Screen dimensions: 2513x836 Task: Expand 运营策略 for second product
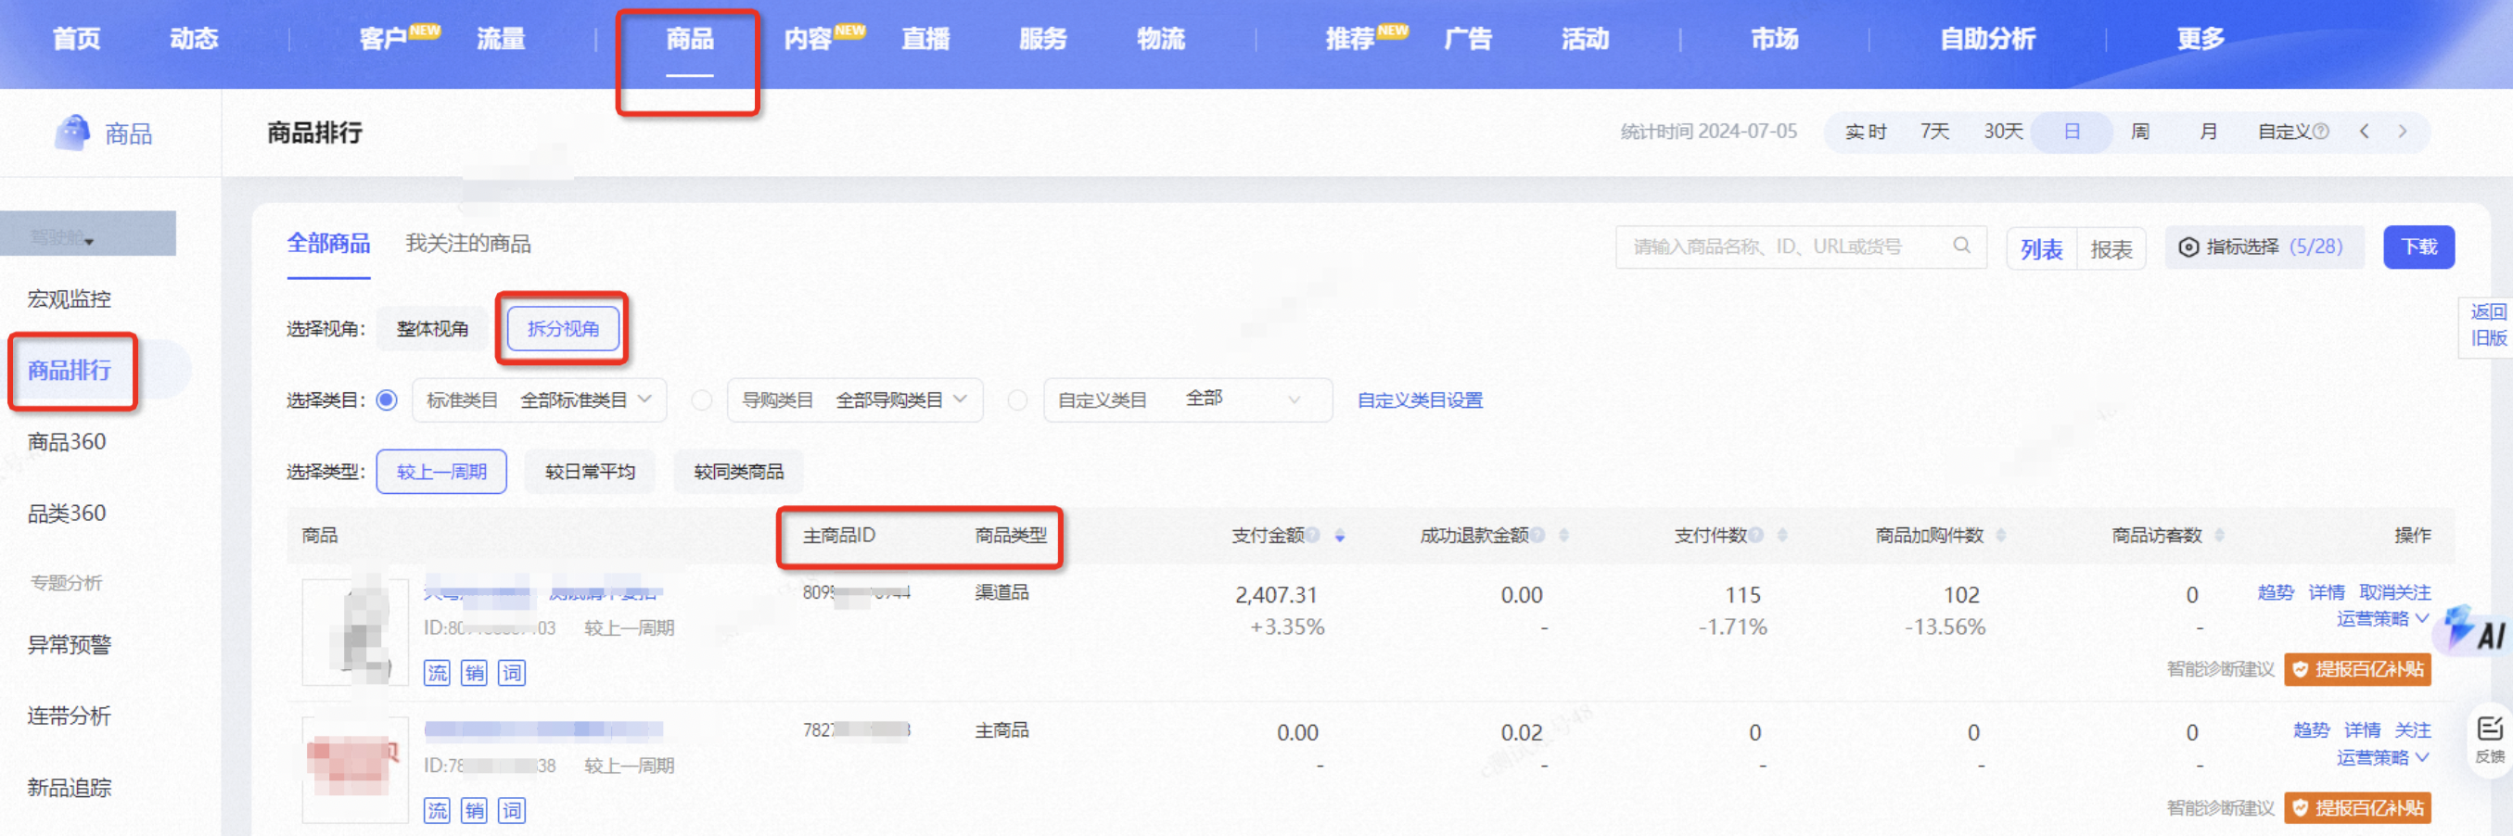pyautogui.click(x=2382, y=757)
